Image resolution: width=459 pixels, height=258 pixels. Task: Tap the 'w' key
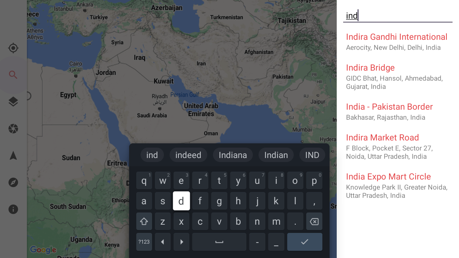(x=163, y=181)
